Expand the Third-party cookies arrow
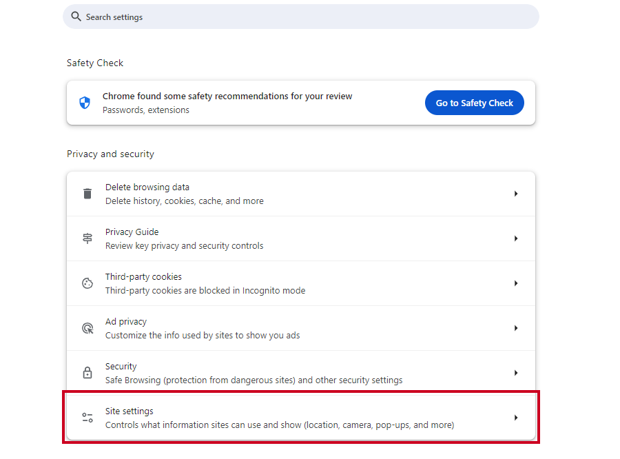The image size is (620, 459). pos(516,283)
